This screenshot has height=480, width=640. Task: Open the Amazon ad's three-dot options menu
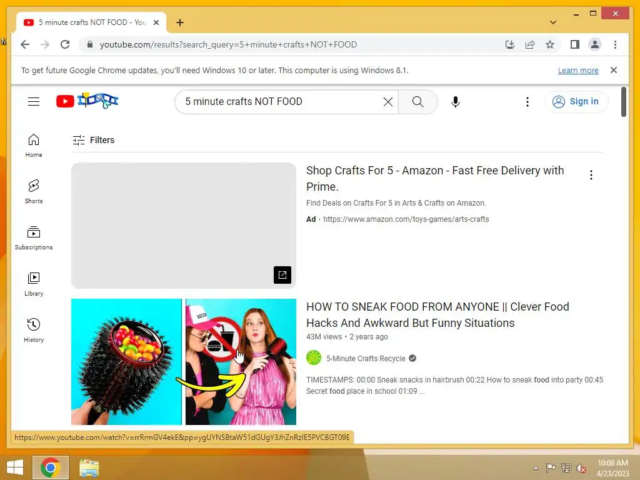click(591, 175)
